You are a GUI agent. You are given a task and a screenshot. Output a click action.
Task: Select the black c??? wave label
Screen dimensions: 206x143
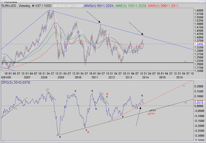(x=153, y=111)
